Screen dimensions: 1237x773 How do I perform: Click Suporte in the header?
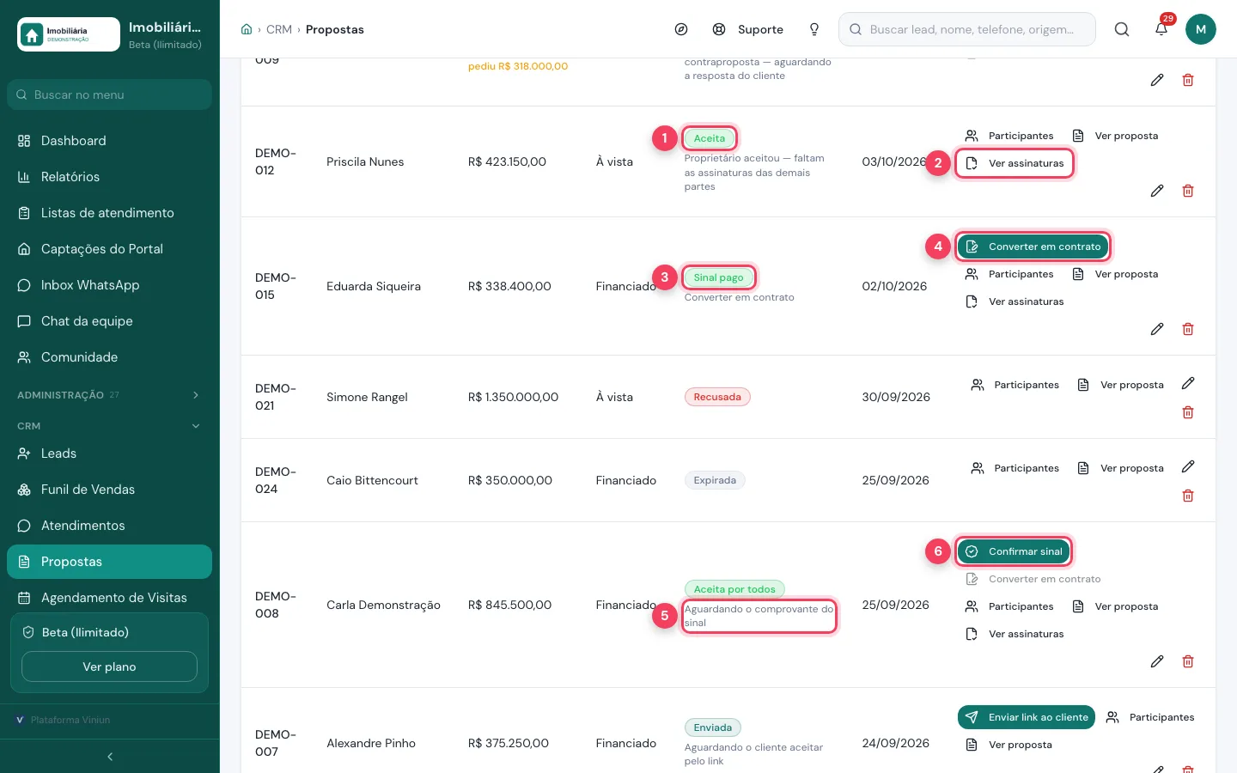coord(748,29)
